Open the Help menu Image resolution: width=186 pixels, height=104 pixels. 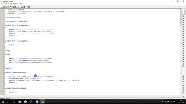21,4
